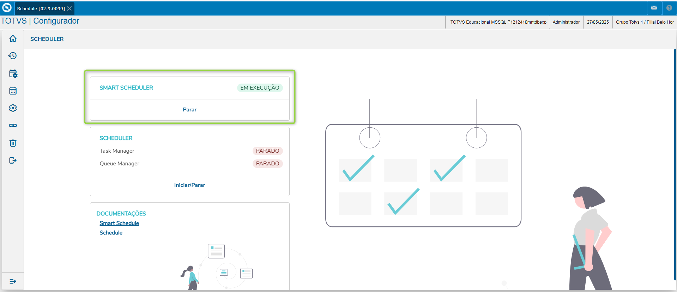
Task: Click the Queue Manager label
Action: (119, 164)
